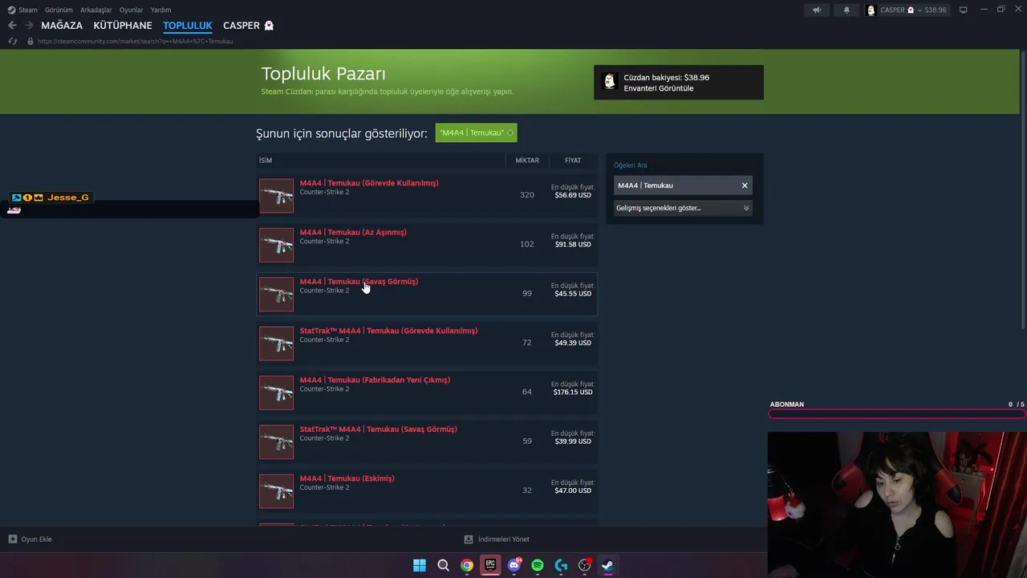Click the CASPER avatar in title bar
Viewport: 1027px width, 578px height.
coord(871,10)
